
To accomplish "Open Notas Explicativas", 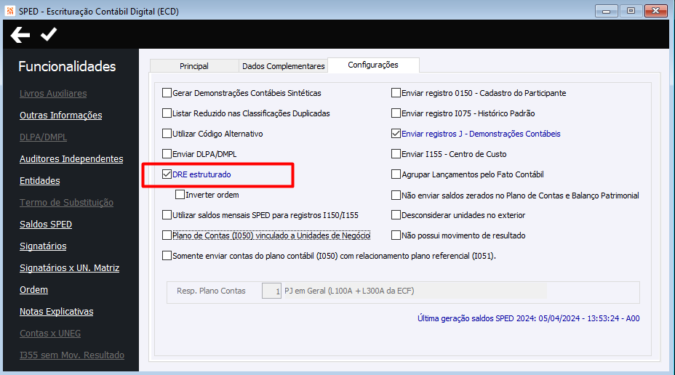I will (57, 312).
